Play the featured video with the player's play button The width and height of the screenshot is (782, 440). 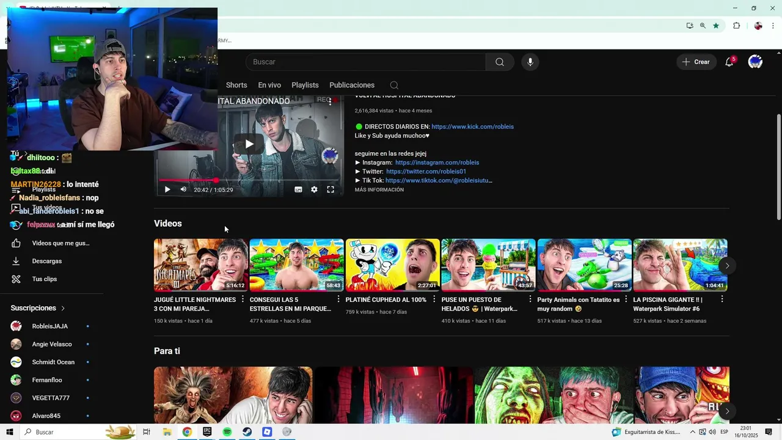(167, 189)
